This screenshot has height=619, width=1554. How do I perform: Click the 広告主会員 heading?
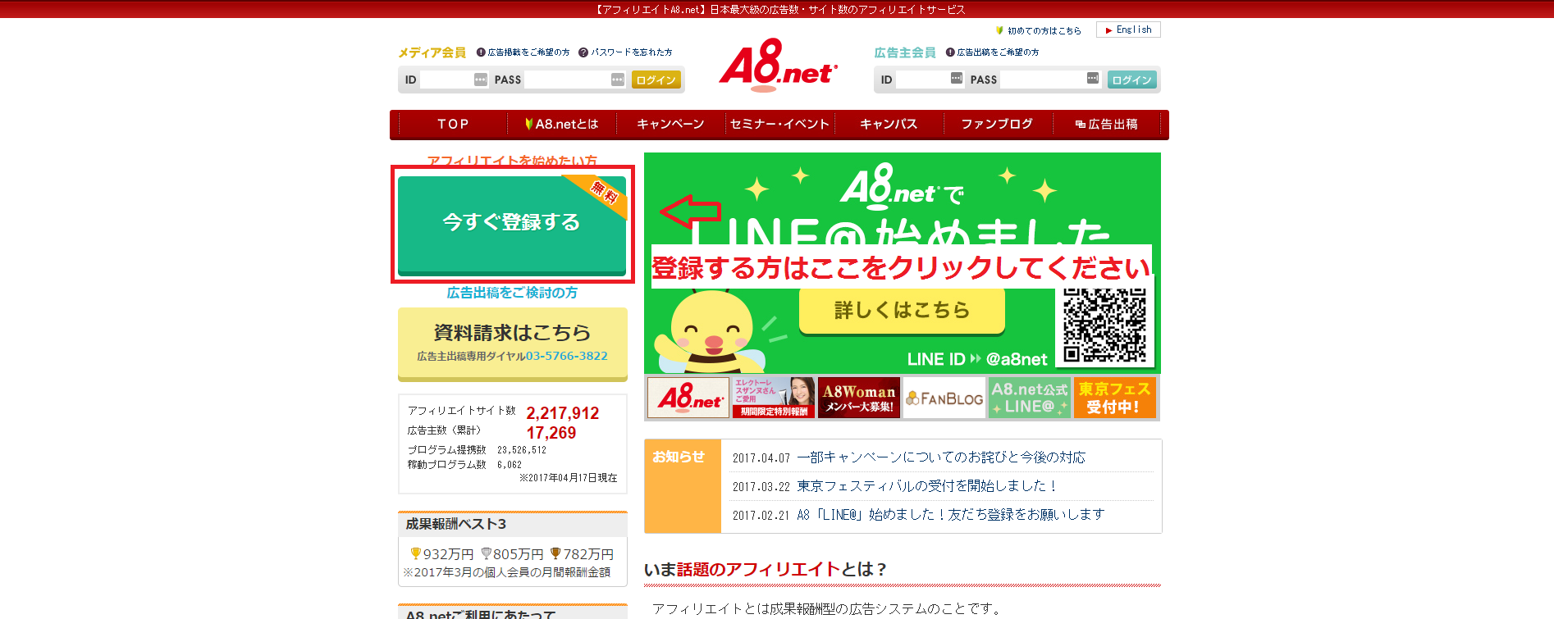point(905,52)
